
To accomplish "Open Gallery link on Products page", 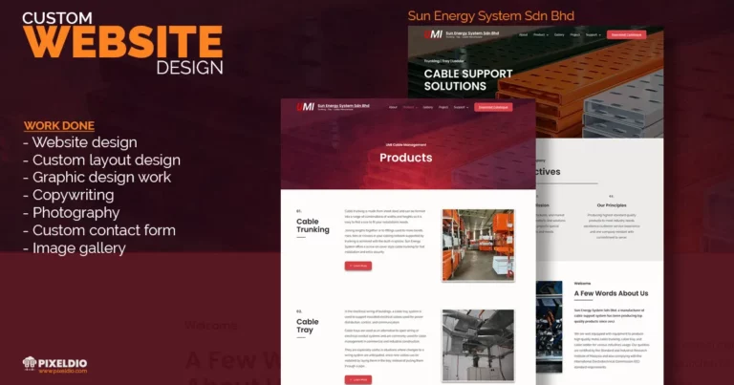I will (428, 107).
